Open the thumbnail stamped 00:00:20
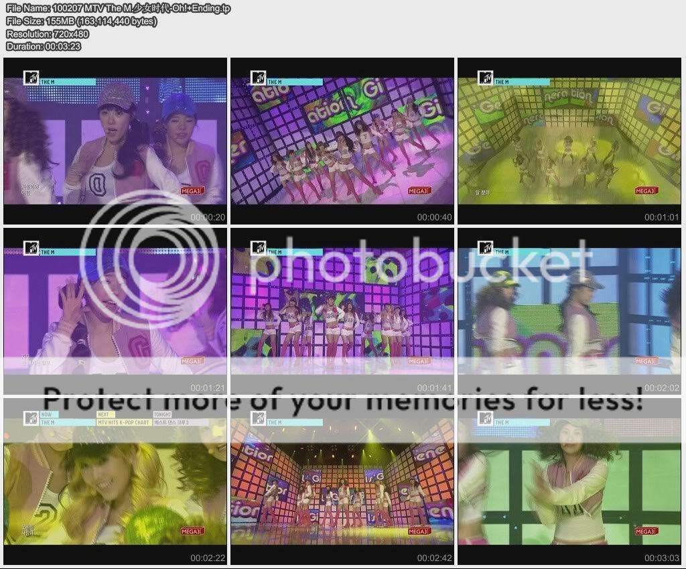 point(115,141)
